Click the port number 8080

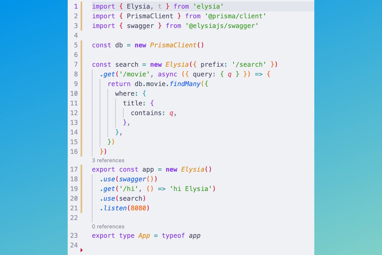pyautogui.click(x=138, y=208)
